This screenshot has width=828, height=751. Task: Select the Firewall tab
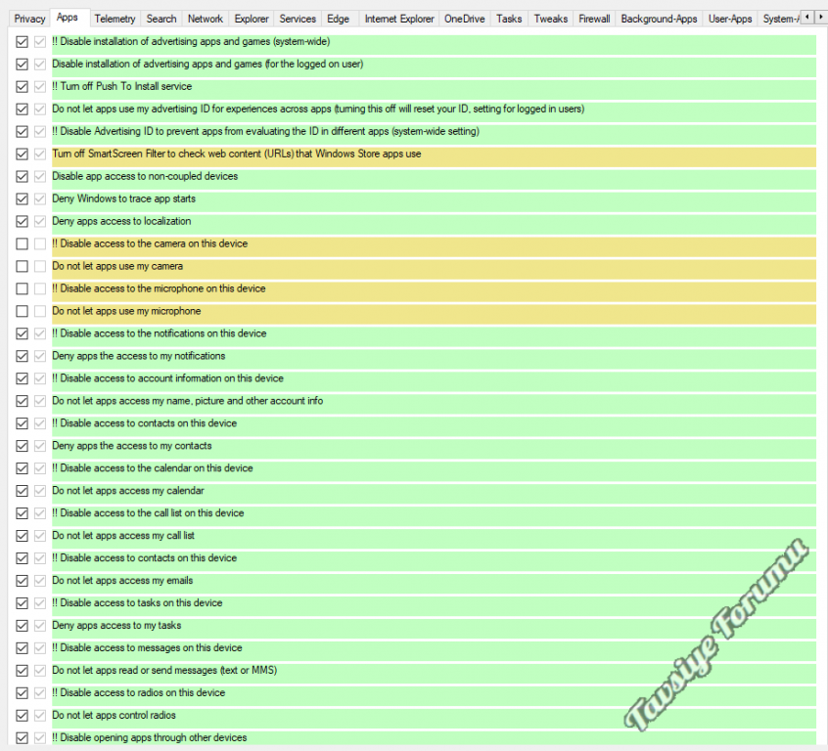[x=594, y=19]
